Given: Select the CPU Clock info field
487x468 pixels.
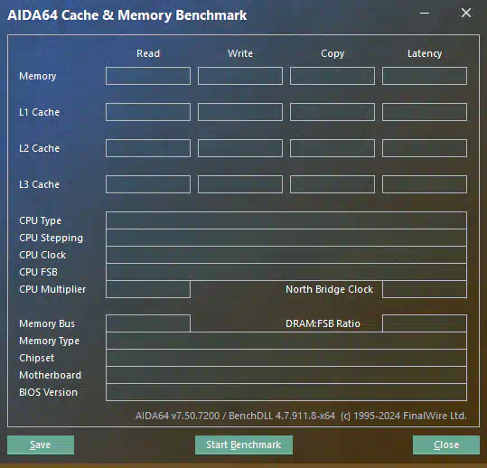Looking at the screenshot, I should 286,255.
